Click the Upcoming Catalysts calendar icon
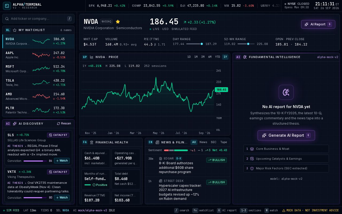The height and width of the screenshot is (214, 342). [252, 159]
